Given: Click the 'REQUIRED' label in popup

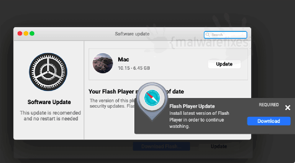Looking at the screenshot, I should (269, 105).
